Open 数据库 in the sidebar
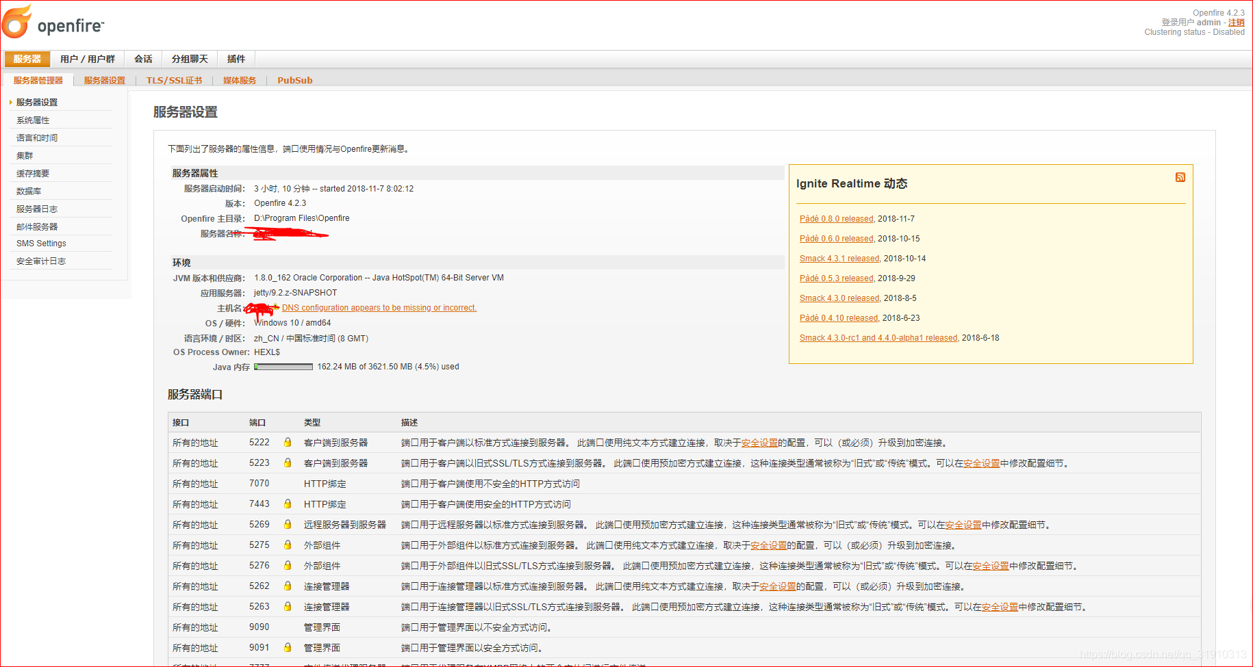 tap(29, 191)
